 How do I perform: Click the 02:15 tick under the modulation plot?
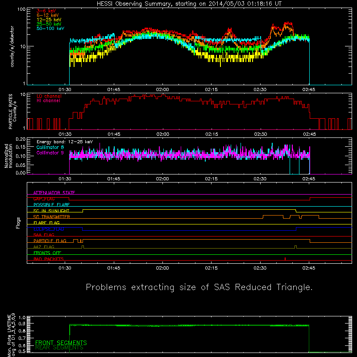pyautogui.click(x=211, y=179)
